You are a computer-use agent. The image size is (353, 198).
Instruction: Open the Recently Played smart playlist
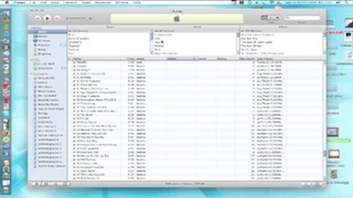click(x=47, y=105)
